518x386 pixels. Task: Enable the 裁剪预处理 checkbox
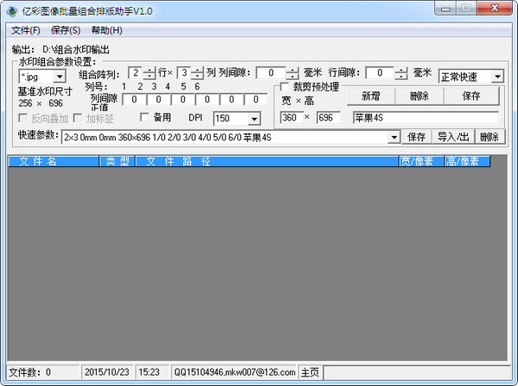[x=285, y=87]
